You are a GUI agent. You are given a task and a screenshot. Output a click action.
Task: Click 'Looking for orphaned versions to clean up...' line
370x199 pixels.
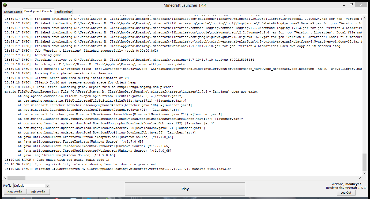[x=60, y=73]
